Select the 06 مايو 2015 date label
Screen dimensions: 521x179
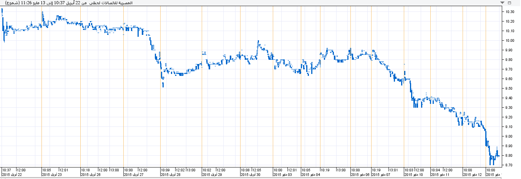(361, 175)
